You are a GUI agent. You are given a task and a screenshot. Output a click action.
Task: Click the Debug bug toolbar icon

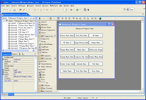pyautogui.click(x=71, y=10)
